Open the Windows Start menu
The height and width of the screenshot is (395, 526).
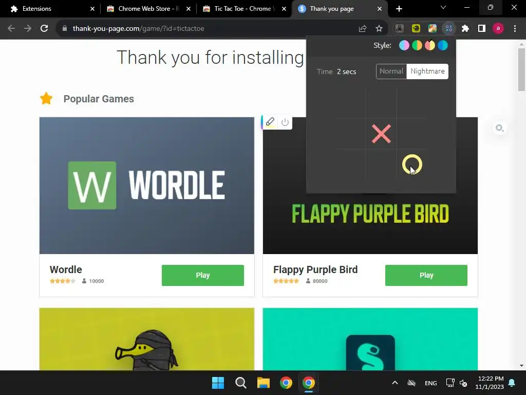[x=218, y=383]
